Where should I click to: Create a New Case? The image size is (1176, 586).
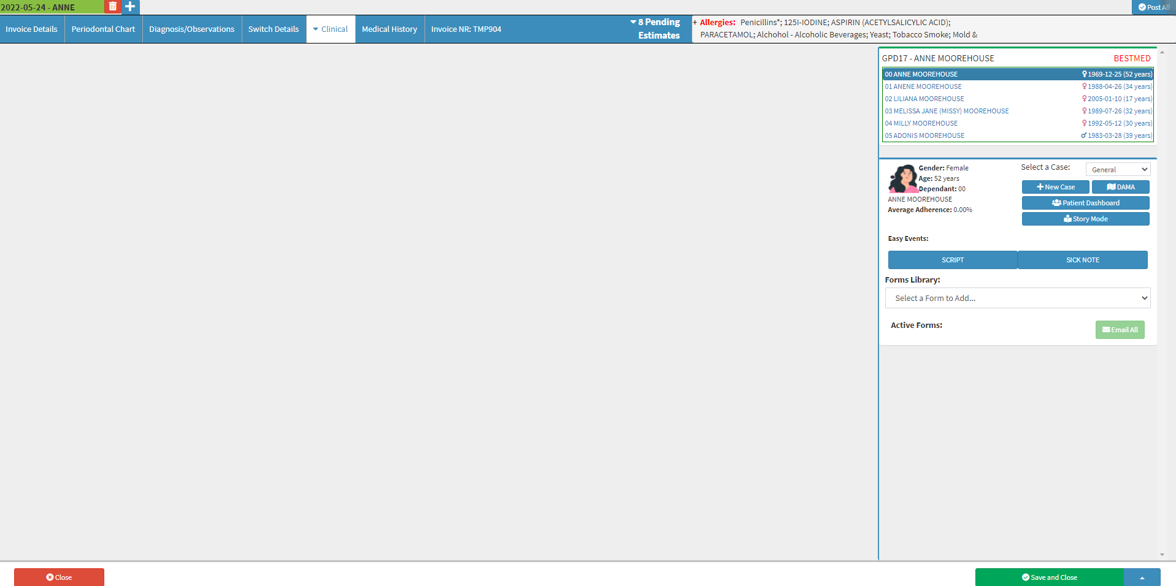point(1055,187)
